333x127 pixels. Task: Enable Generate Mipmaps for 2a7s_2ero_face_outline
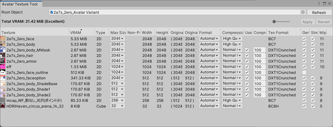(304, 72)
